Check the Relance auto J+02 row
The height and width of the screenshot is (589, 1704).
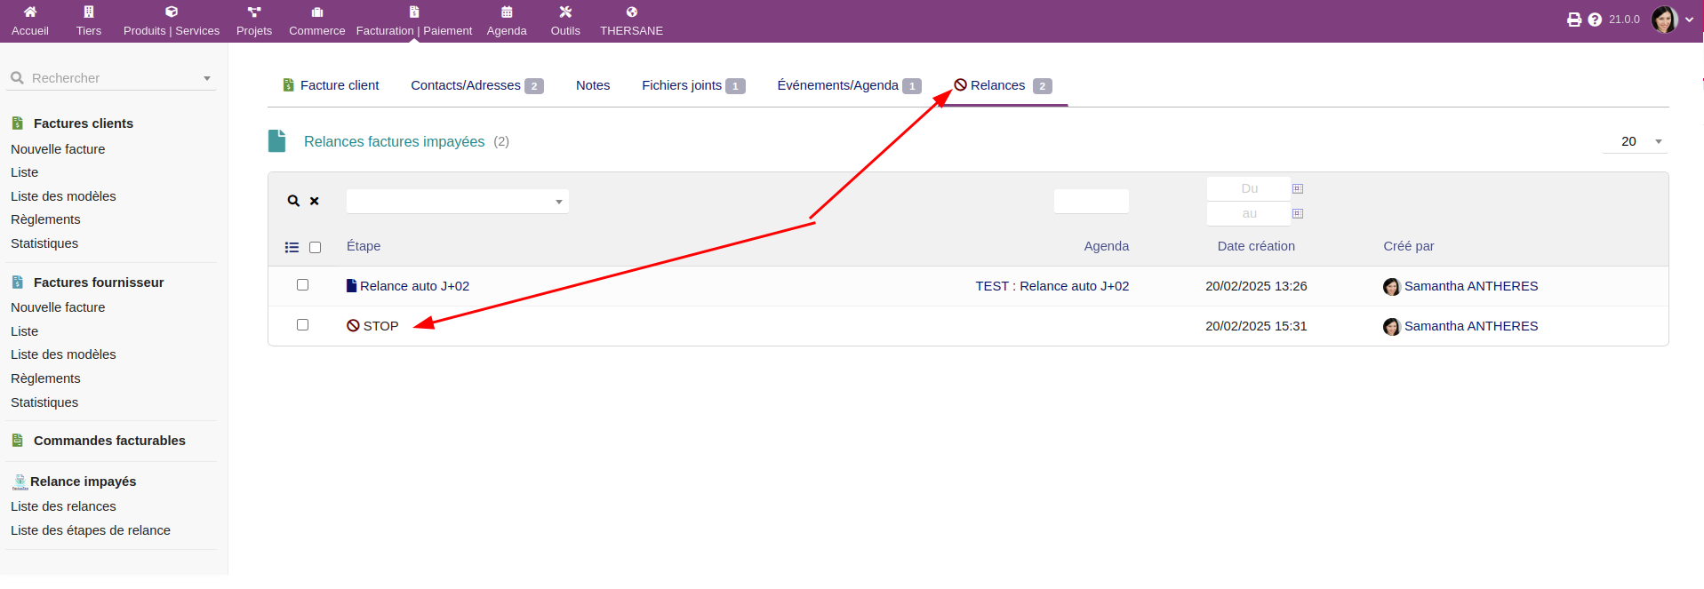(x=302, y=285)
